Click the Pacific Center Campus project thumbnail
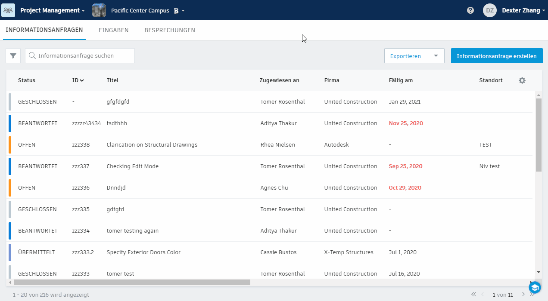Screen dimensions: 548x301 click(99, 10)
